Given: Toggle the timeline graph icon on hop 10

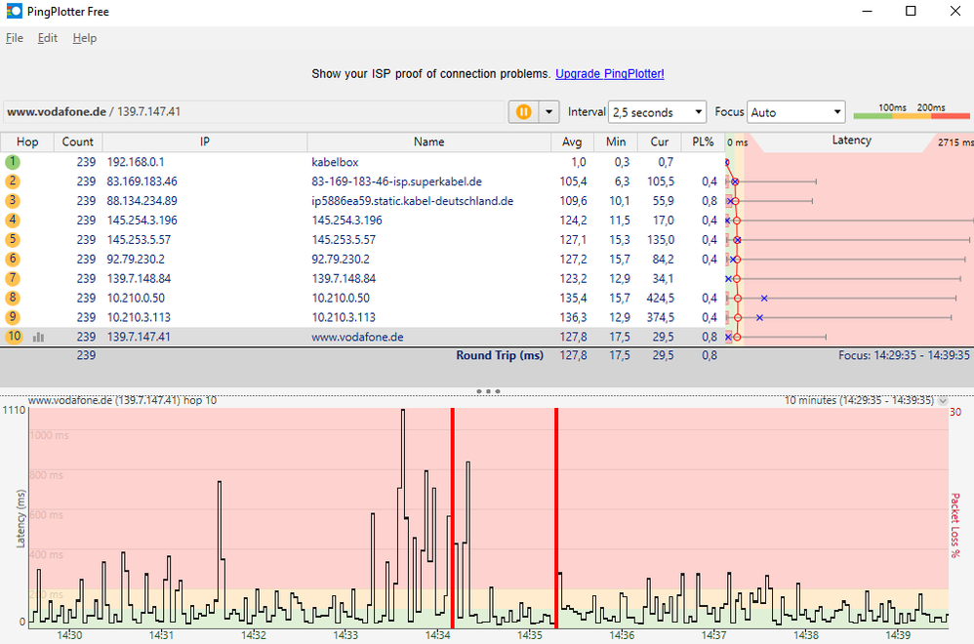Looking at the screenshot, I should pos(38,338).
